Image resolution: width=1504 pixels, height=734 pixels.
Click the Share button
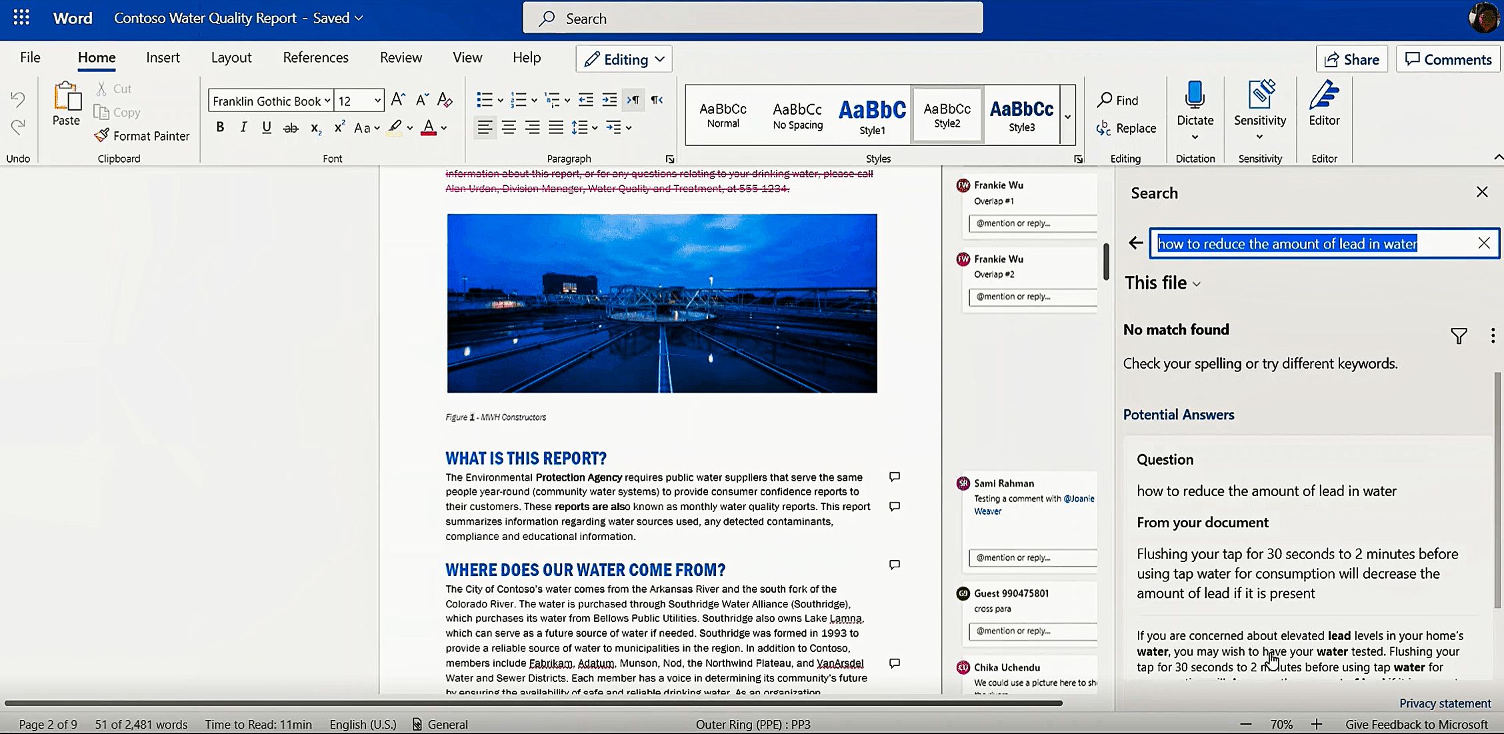tap(1351, 59)
